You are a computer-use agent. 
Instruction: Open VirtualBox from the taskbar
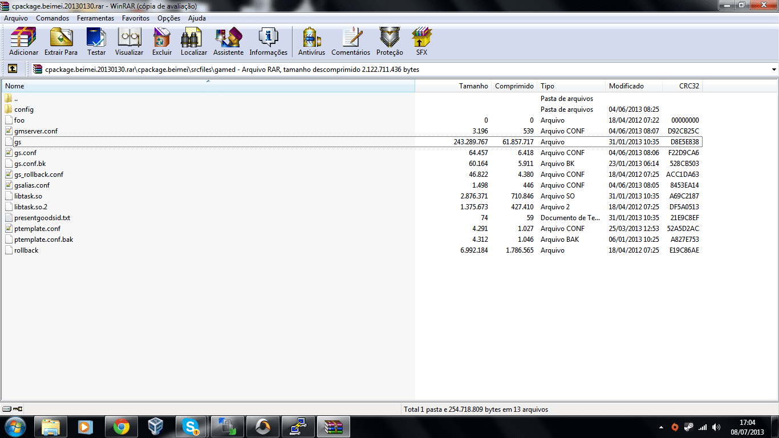pos(156,427)
